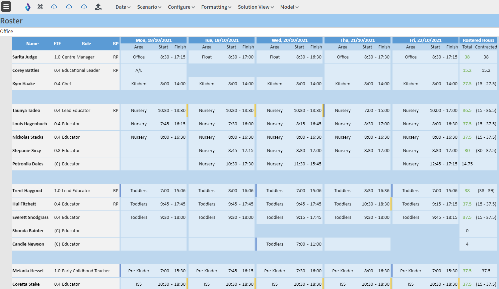Viewport: 499px width, 289px height.
Task: Select Candie Newson's Wednesday Toddlers shift
Action: pyautogui.click(x=289, y=244)
